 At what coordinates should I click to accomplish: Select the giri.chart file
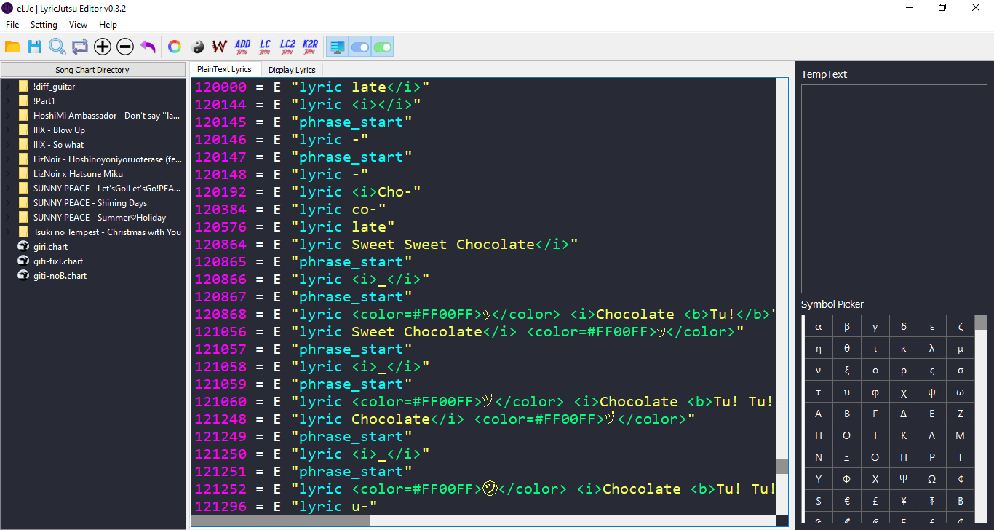(50, 247)
